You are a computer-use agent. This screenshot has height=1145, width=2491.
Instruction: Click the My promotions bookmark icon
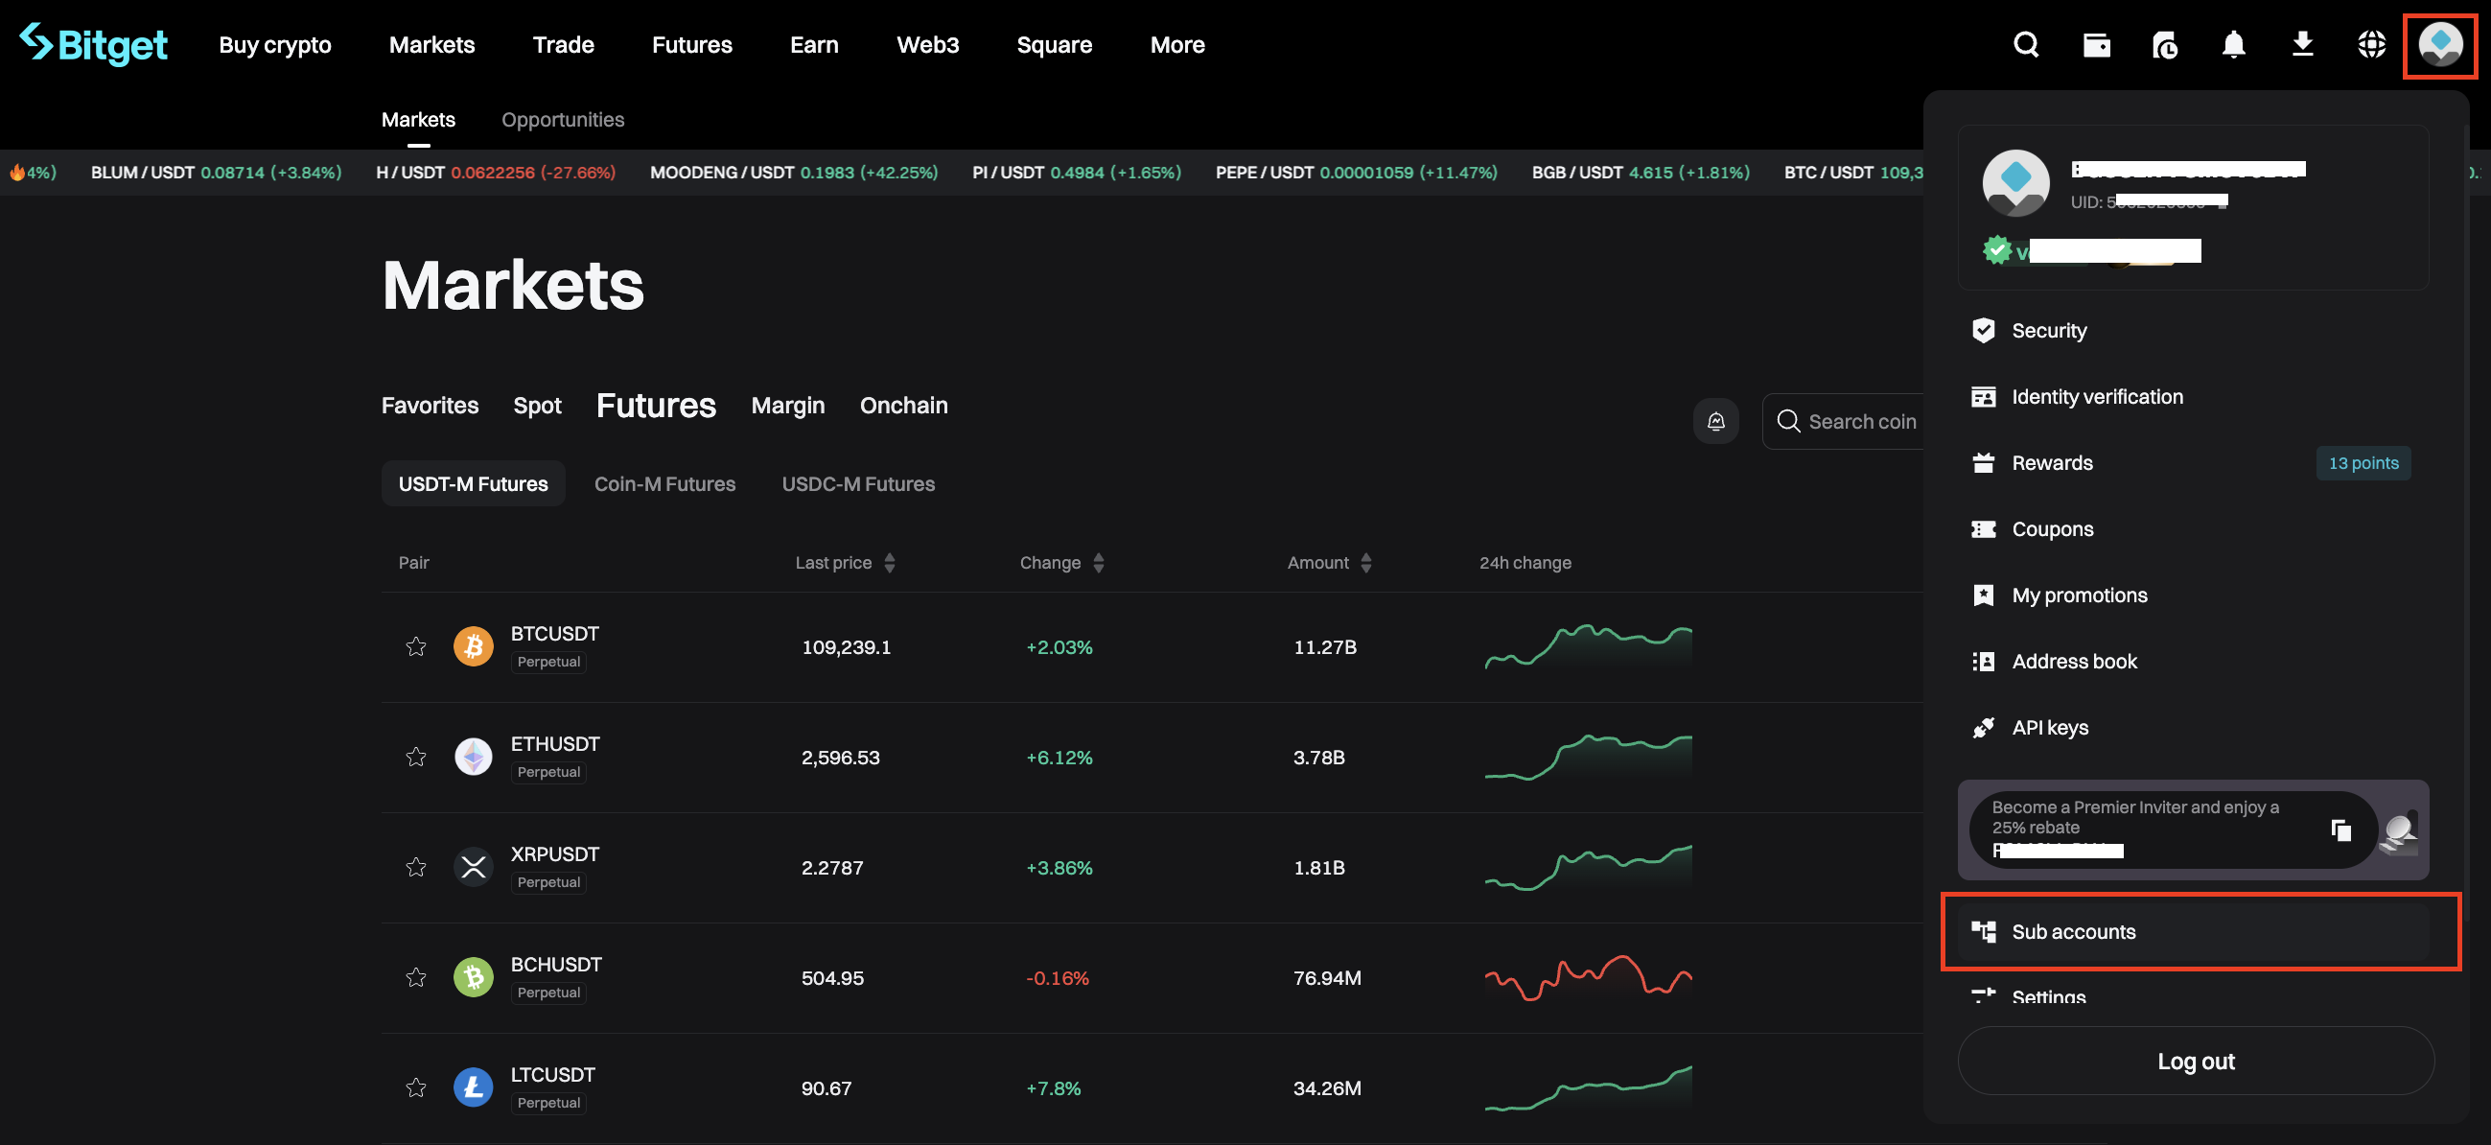1983,596
